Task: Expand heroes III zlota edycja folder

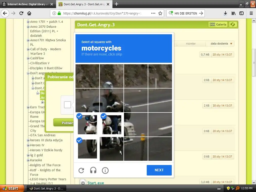Action: point(28,140)
